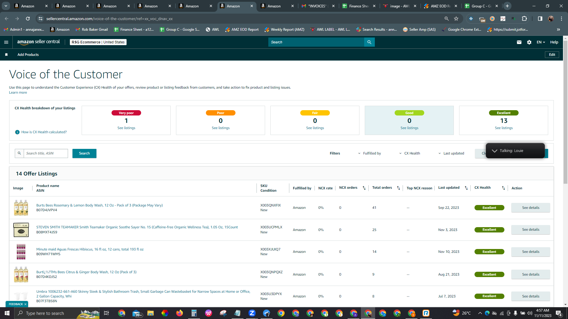Open How is CX Health calculated link
The width and height of the screenshot is (568, 319).
(44, 132)
